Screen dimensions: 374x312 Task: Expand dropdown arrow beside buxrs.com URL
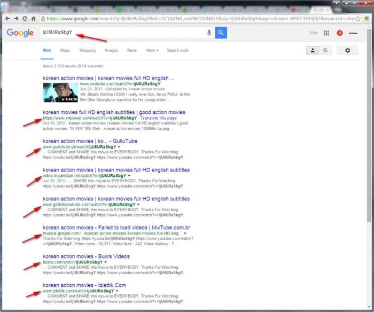[x=106, y=262]
